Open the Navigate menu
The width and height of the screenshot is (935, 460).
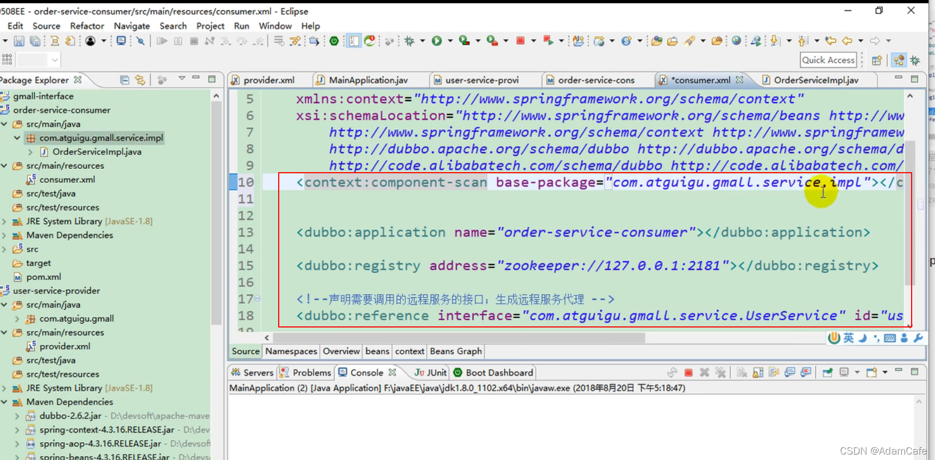131,26
